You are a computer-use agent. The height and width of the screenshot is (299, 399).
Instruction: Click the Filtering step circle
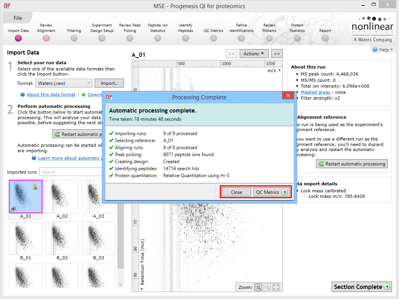[74, 38]
